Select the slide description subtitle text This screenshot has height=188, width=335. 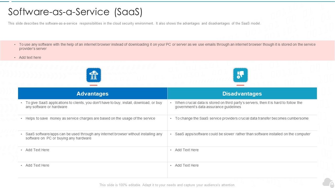[134, 23]
